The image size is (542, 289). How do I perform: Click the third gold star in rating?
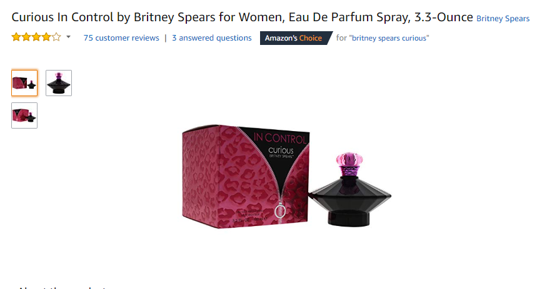pyautogui.click(x=36, y=37)
